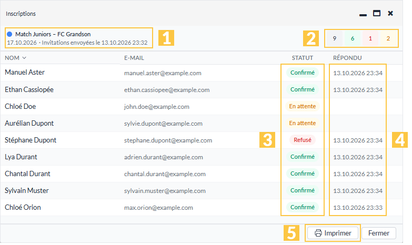Click email ethan.cassiopee@example.com
Viewport: 412px width, 245px height.
click(x=167, y=90)
